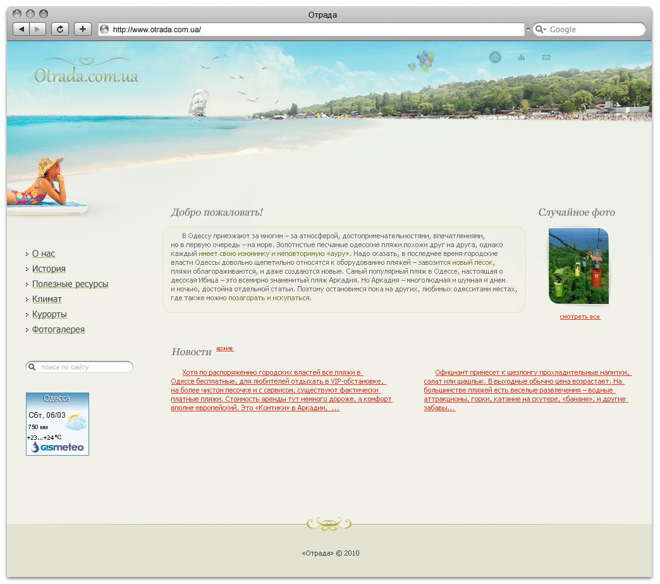Viewport: 660px width, 584px height.
Task: Click the browser back arrow button
Action: pyautogui.click(x=21, y=29)
